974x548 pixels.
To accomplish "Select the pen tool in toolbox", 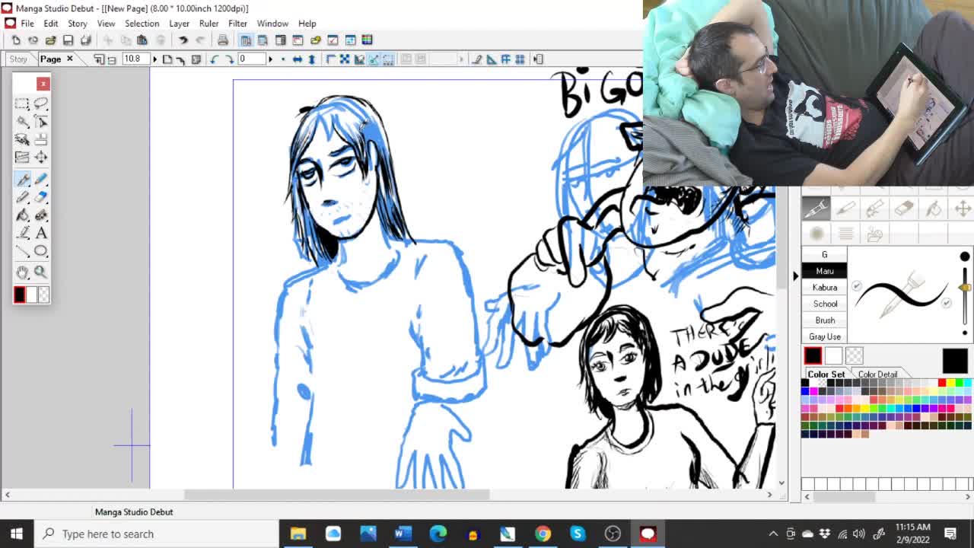I will [22, 179].
